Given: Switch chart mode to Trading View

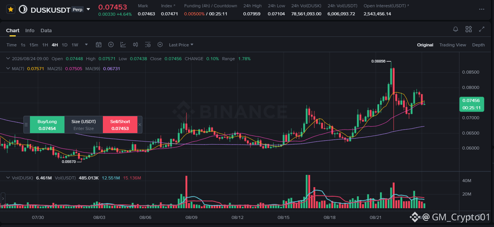Looking at the screenshot, I should (x=453, y=45).
